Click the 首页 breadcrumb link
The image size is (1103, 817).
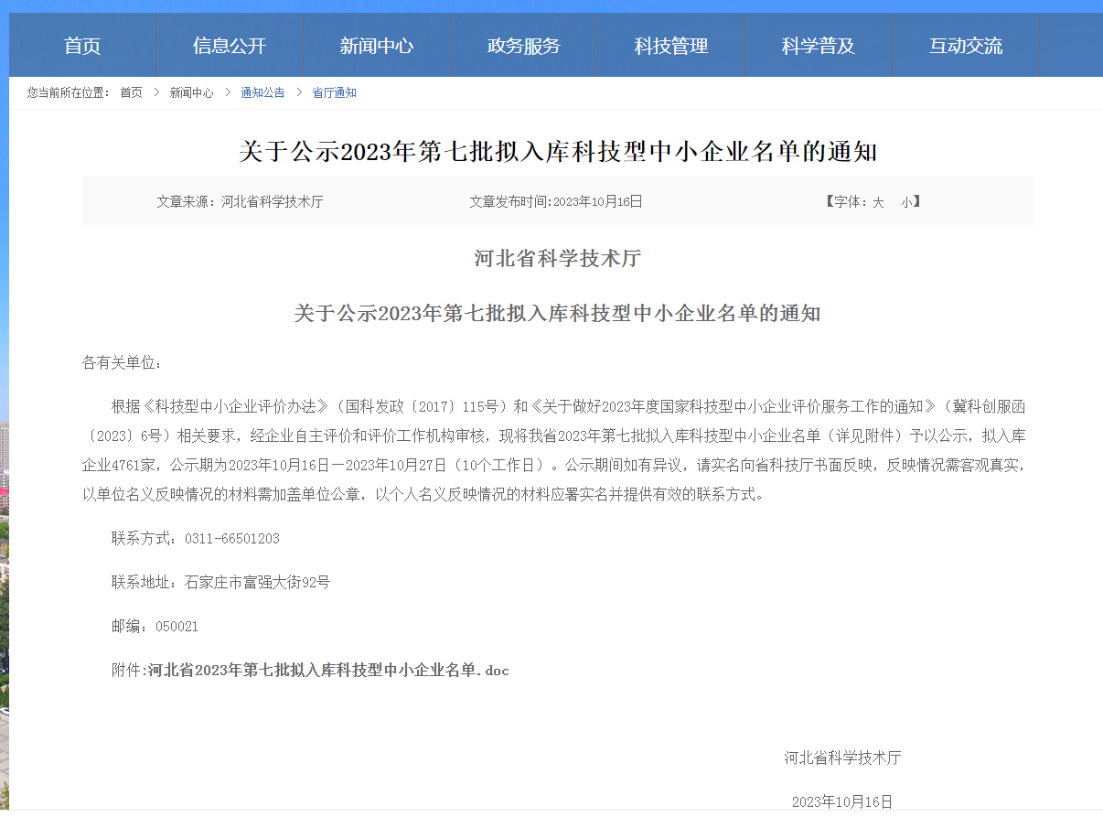(131, 93)
